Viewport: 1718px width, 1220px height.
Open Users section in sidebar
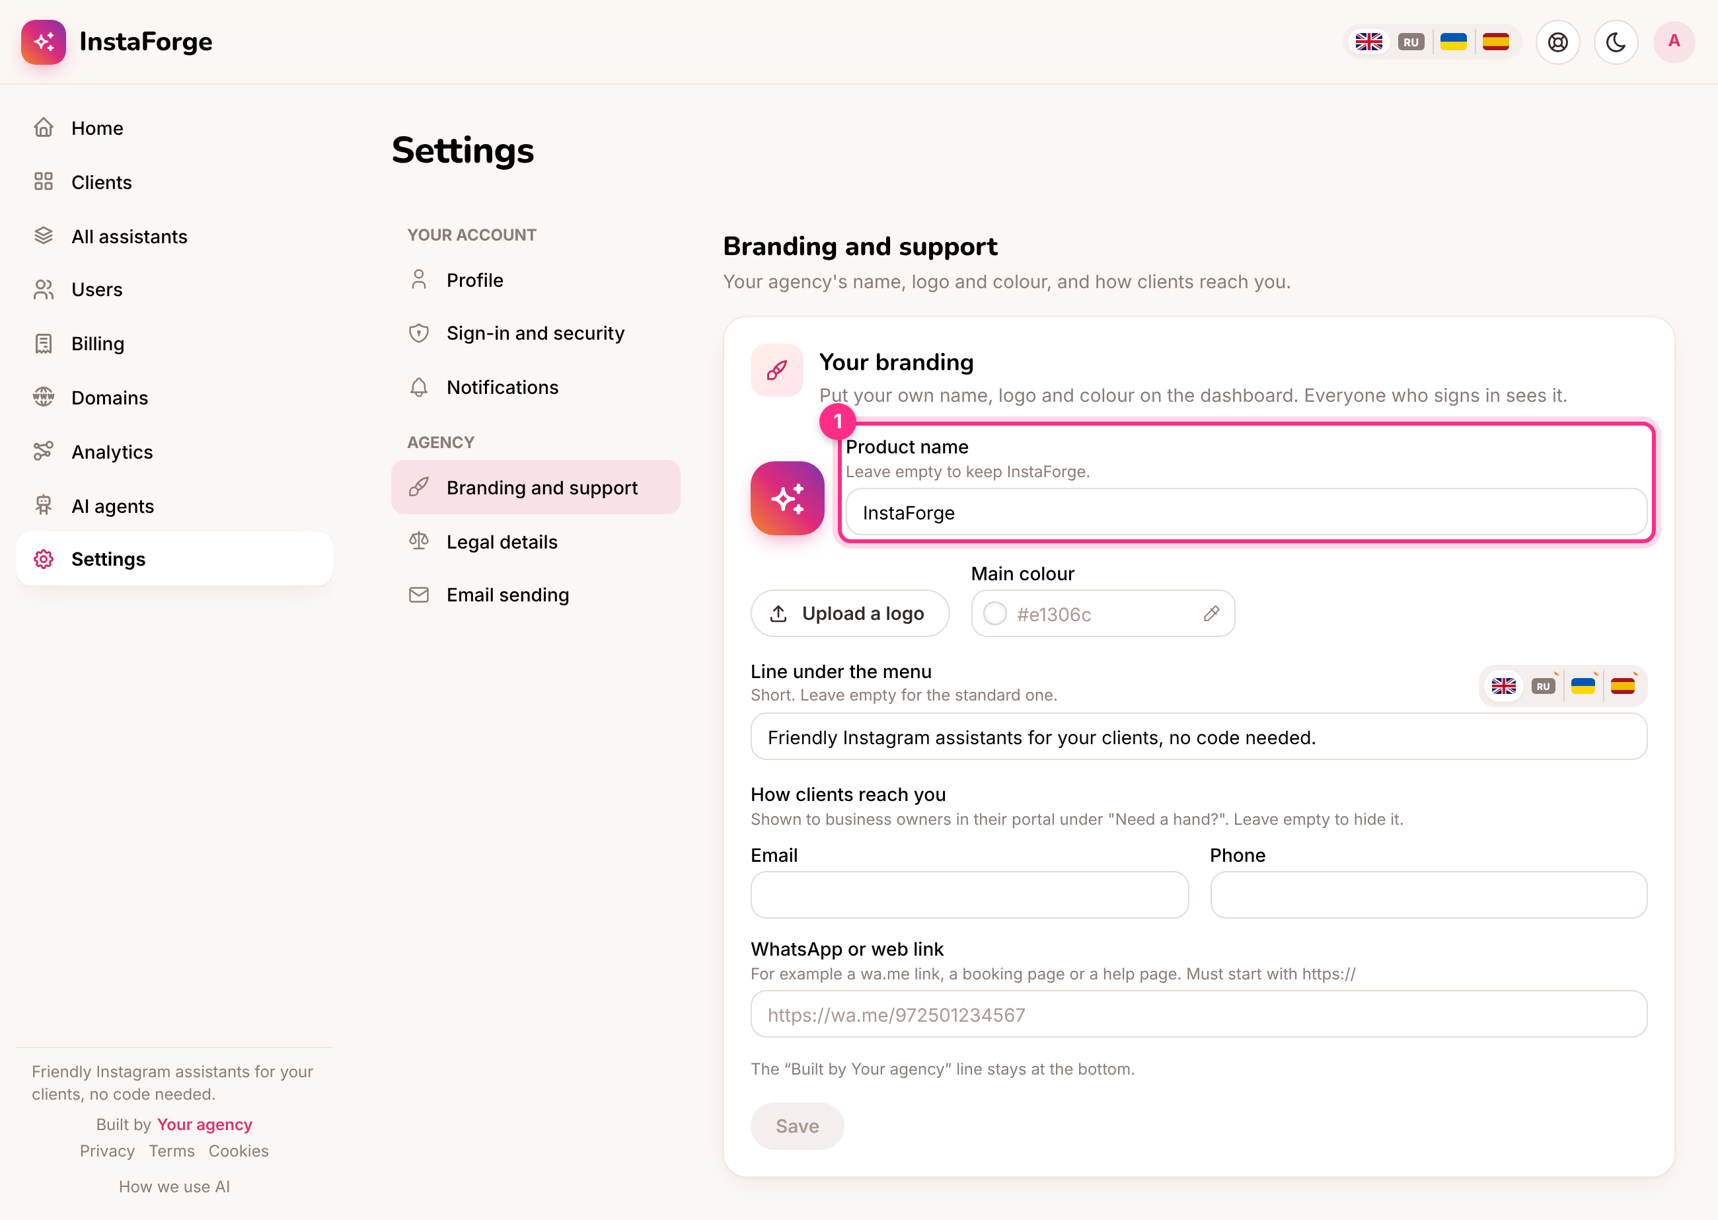[x=174, y=290]
